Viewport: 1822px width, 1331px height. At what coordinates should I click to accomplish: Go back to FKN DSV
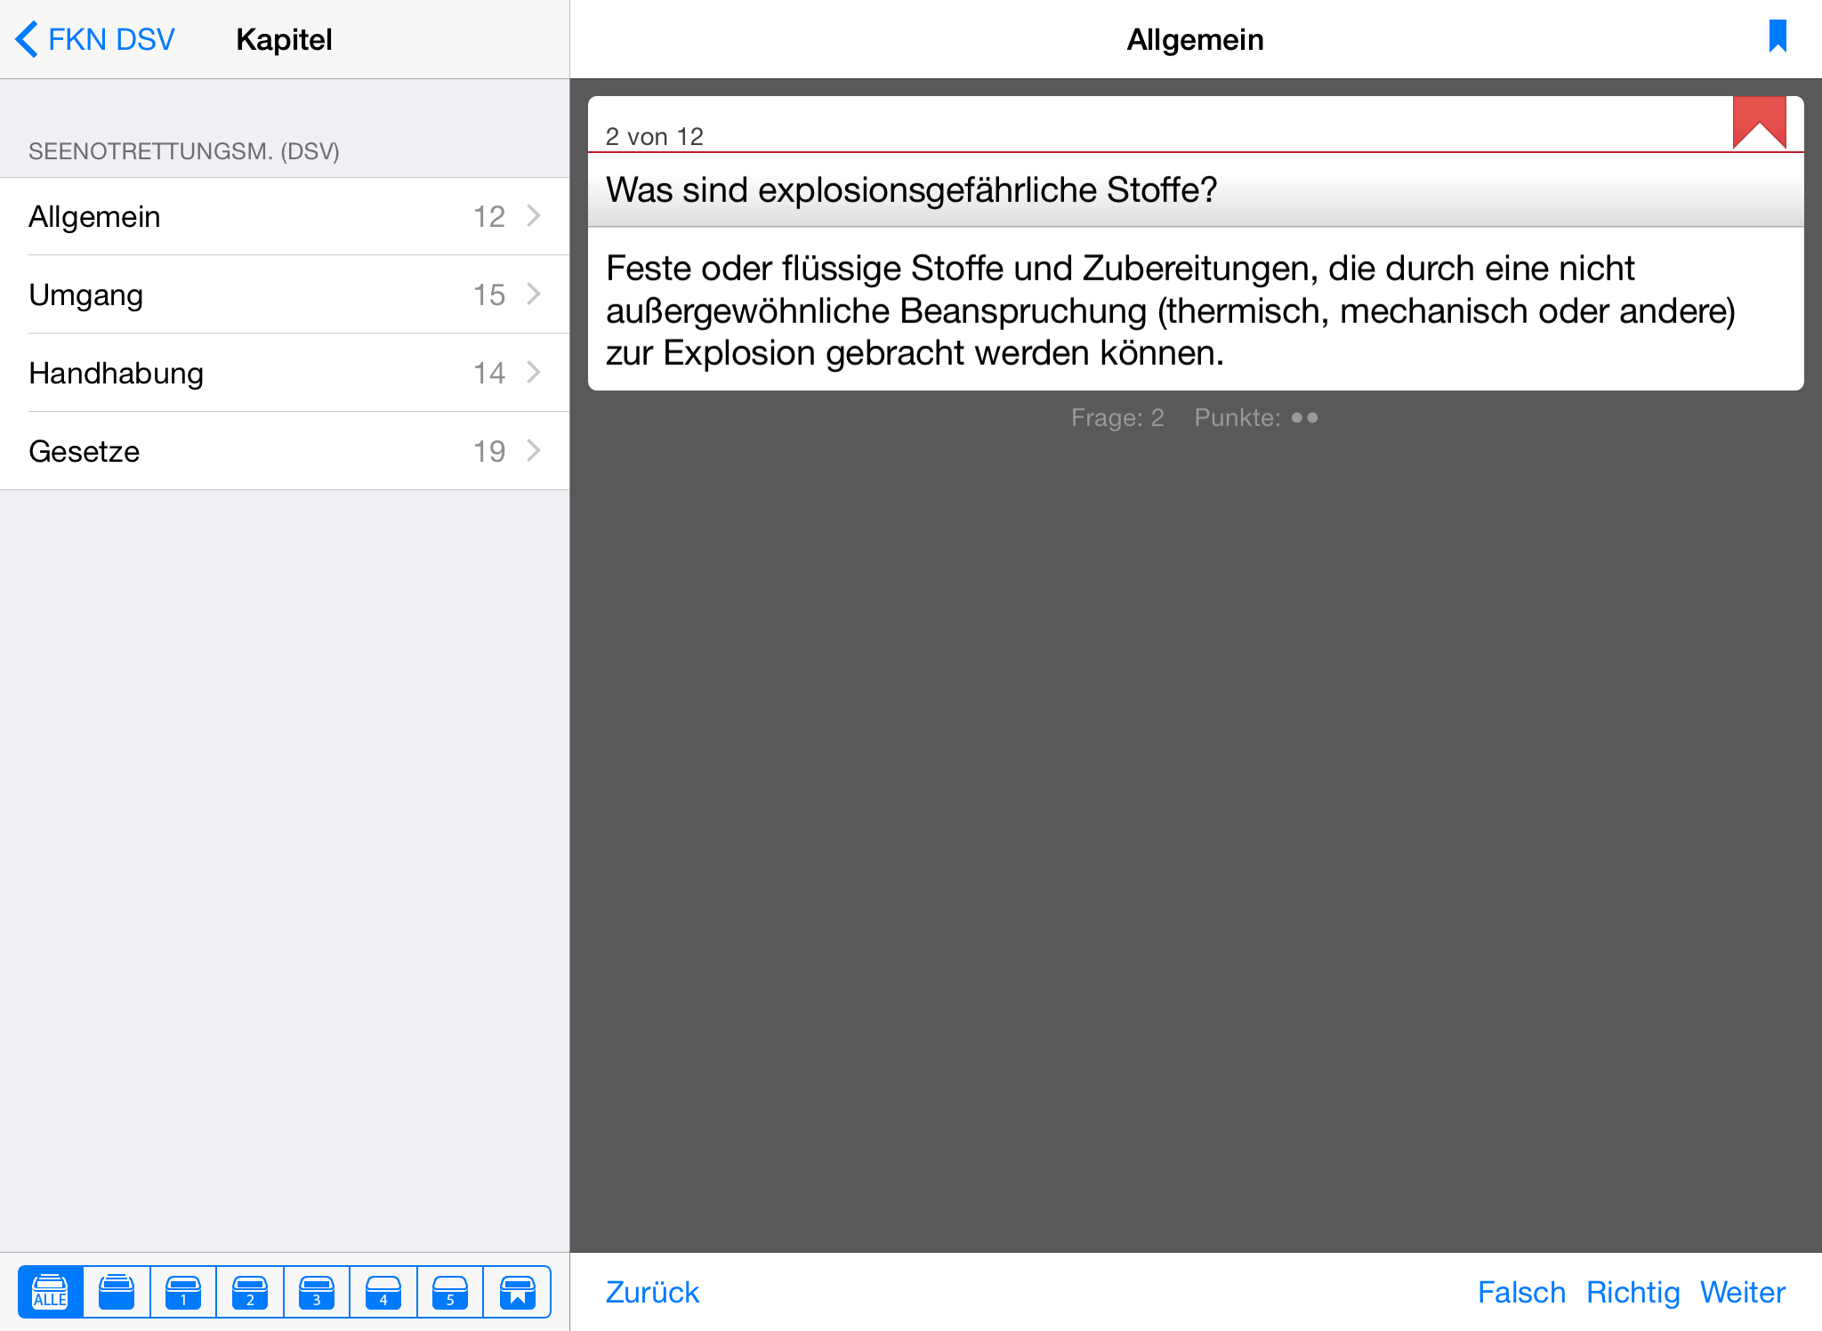95,39
